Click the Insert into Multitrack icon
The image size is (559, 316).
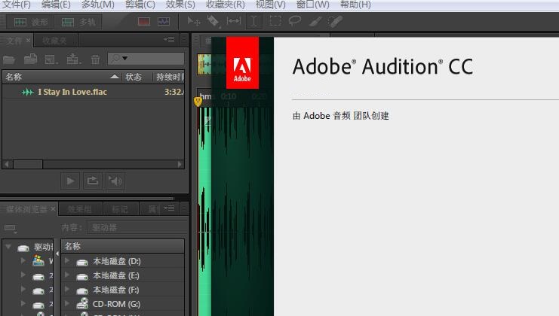[x=73, y=59]
